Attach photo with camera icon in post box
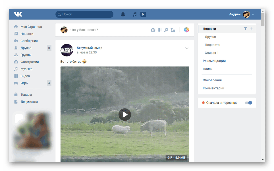Viewport: 274px width, 171px height. click(153, 30)
